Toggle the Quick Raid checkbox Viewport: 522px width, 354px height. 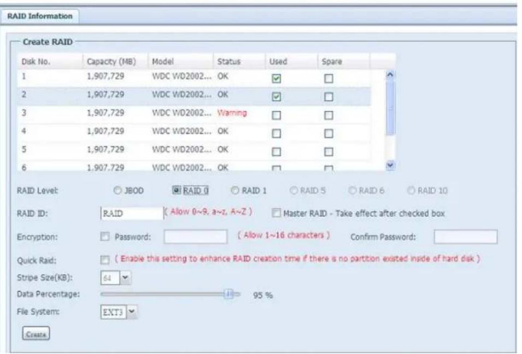[105, 261]
